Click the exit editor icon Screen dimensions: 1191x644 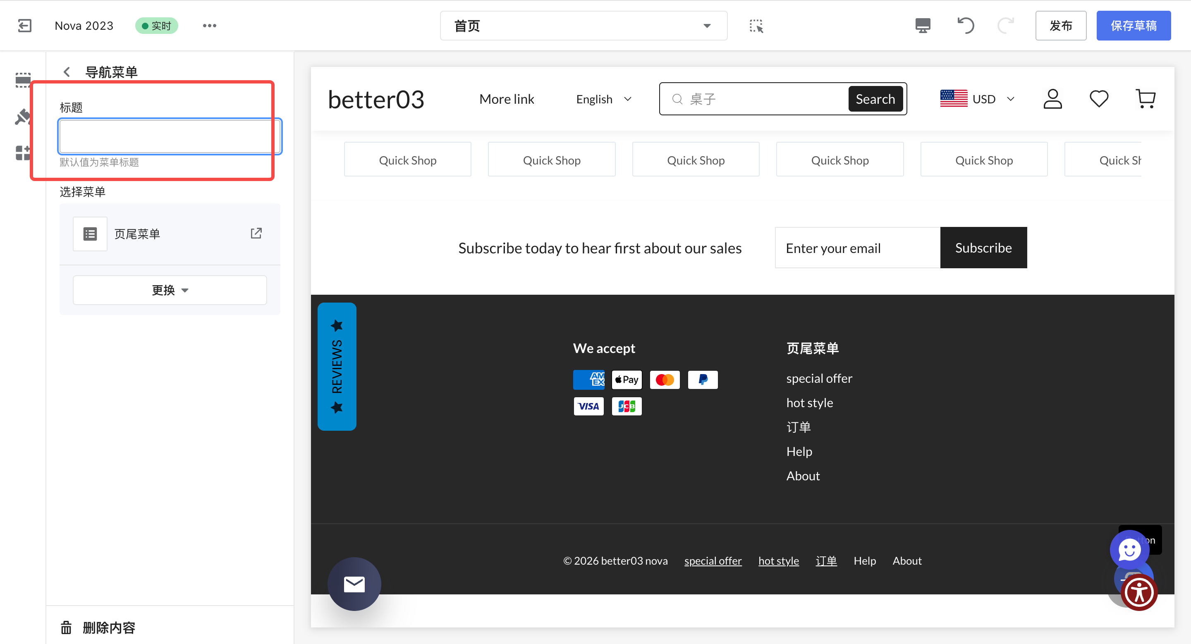coord(24,25)
